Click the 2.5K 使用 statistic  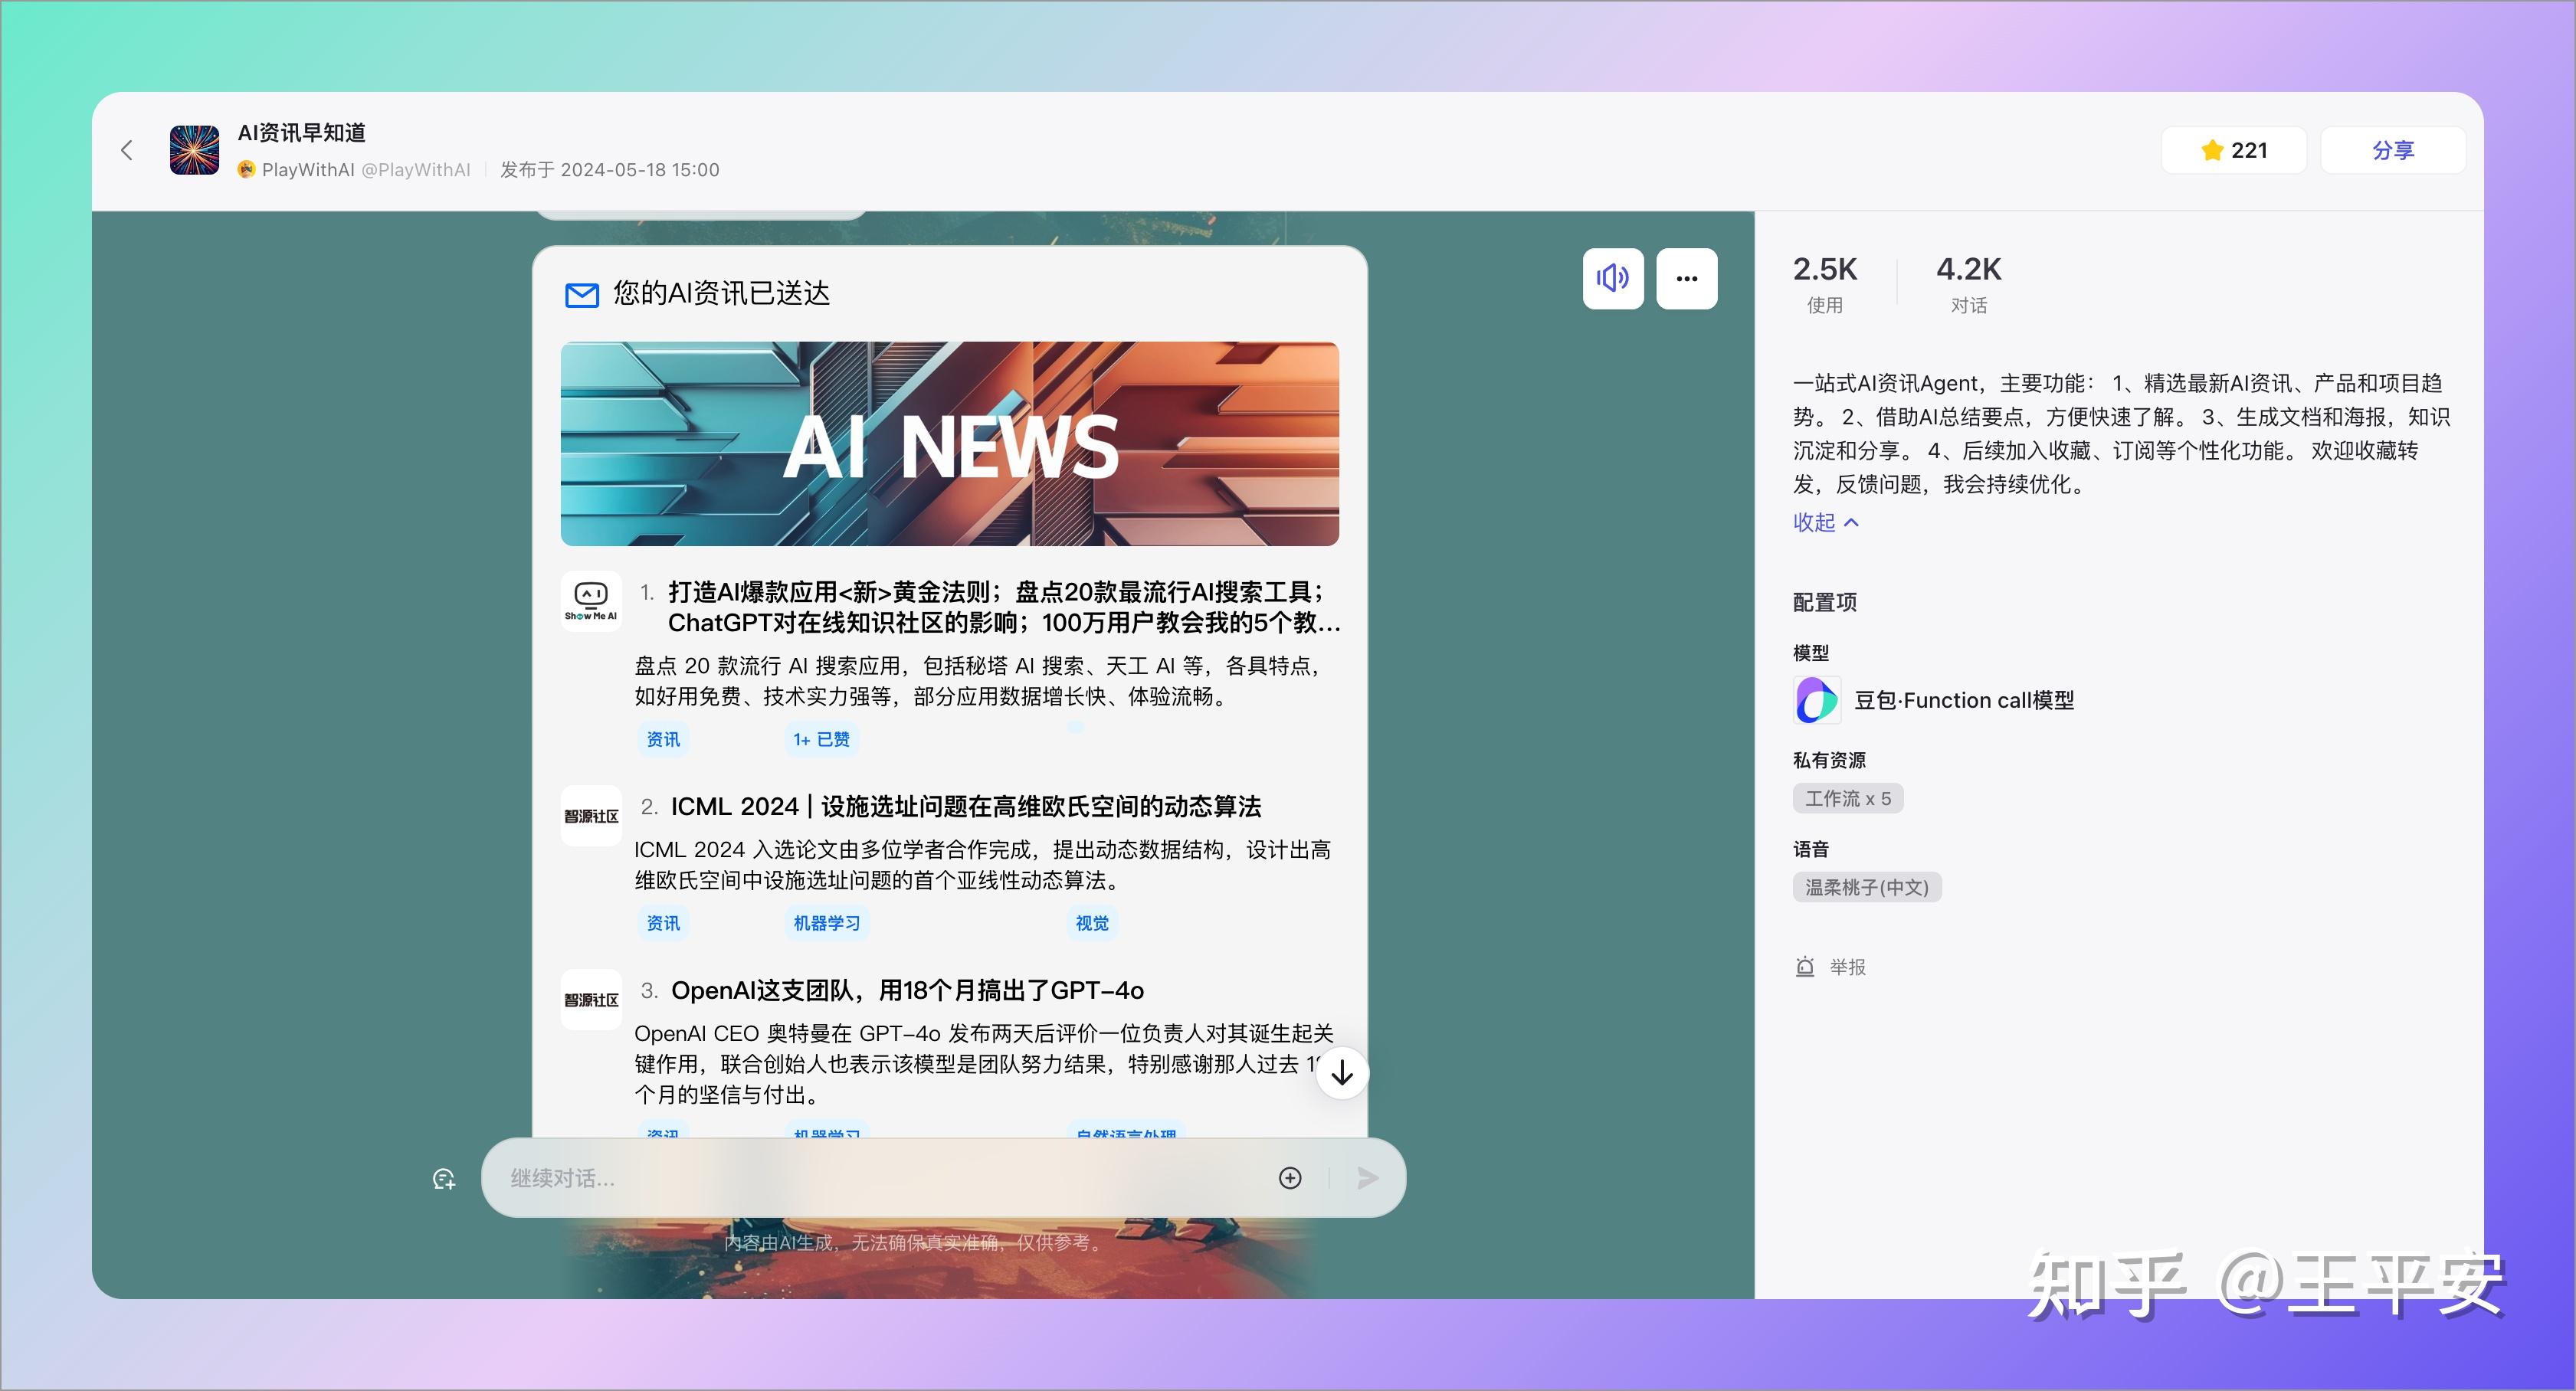click(x=1825, y=284)
